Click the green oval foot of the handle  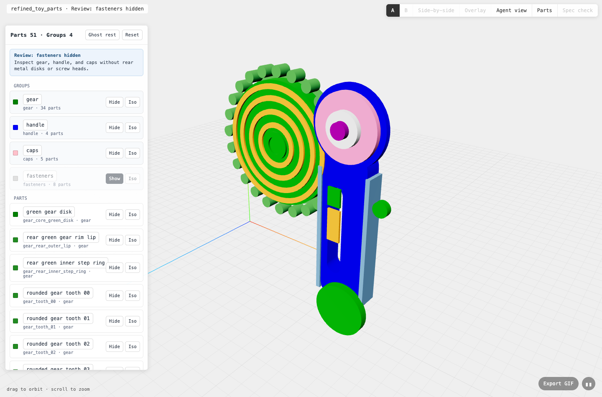click(x=340, y=309)
